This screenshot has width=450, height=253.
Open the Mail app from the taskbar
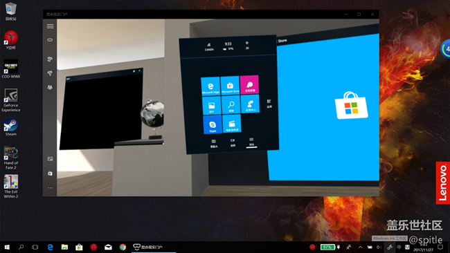(108, 247)
